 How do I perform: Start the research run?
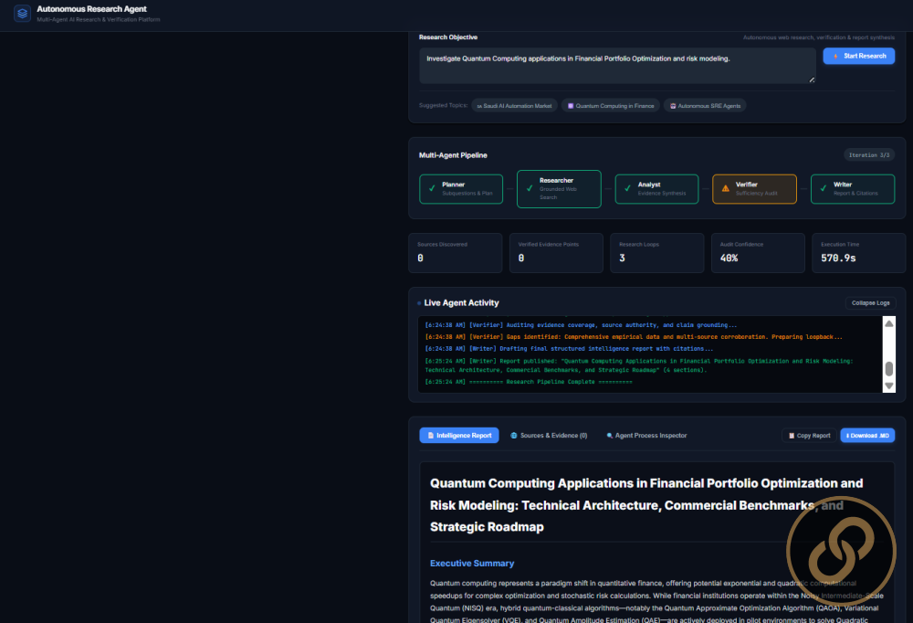(859, 56)
